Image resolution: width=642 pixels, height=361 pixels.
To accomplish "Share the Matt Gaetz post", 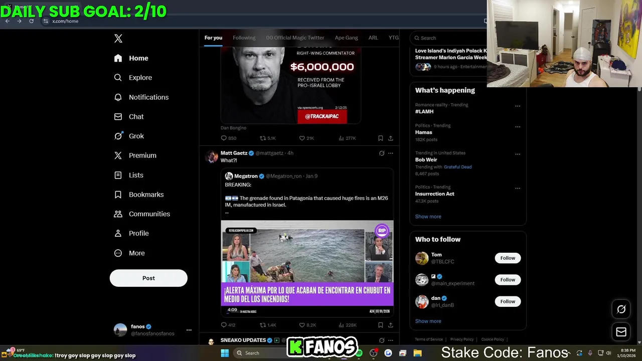I will click(391, 325).
